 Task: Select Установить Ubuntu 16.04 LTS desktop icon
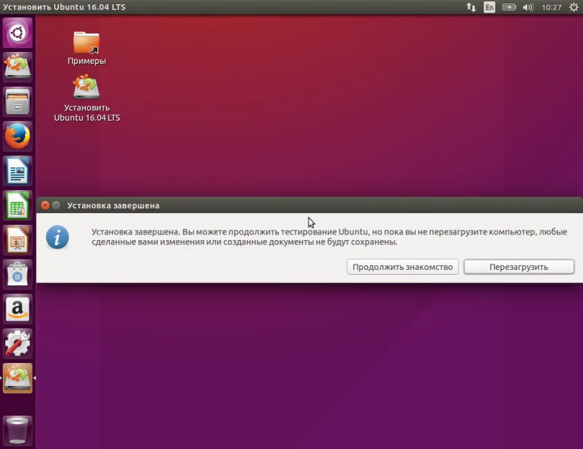[87, 98]
